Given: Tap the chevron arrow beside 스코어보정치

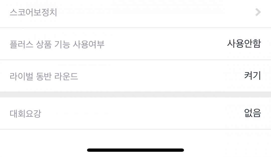Looking at the screenshot, I should click(258, 12).
